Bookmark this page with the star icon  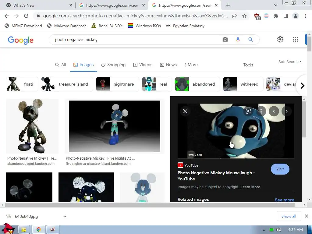[244, 16]
